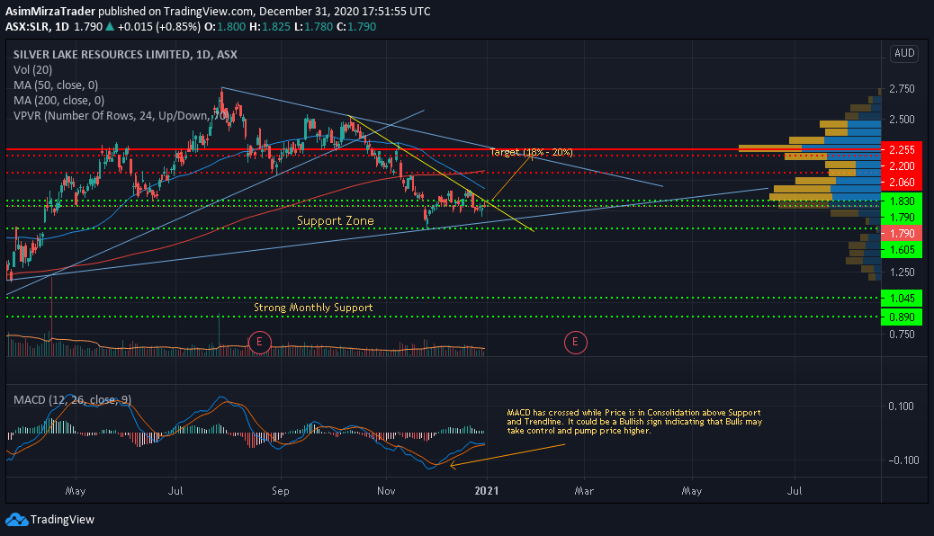
Task: Select the MACD (12, 26, close, 9) legend
Action: tap(72, 399)
